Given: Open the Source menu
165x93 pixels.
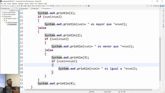Looking at the screenshot, I should point(9,4).
